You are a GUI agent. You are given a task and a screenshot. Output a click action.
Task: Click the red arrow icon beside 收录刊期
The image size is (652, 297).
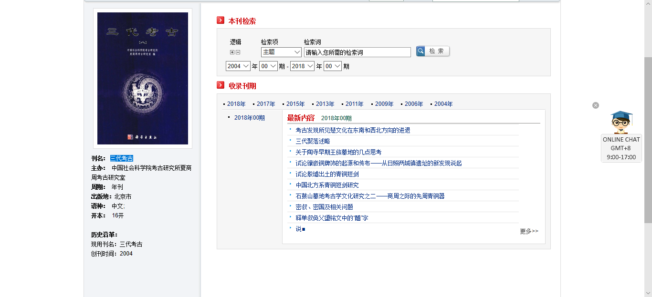pos(221,85)
